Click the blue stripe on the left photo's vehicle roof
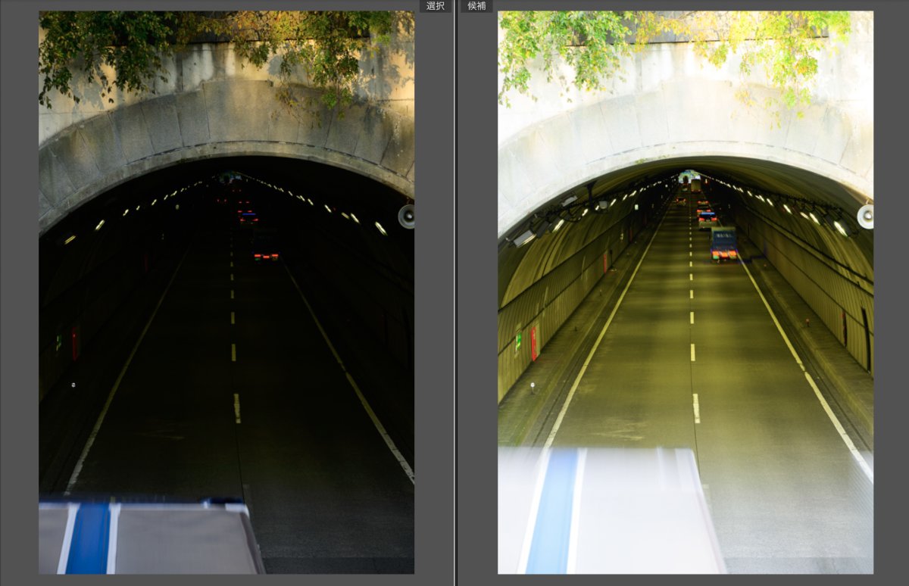 click(x=88, y=538)
